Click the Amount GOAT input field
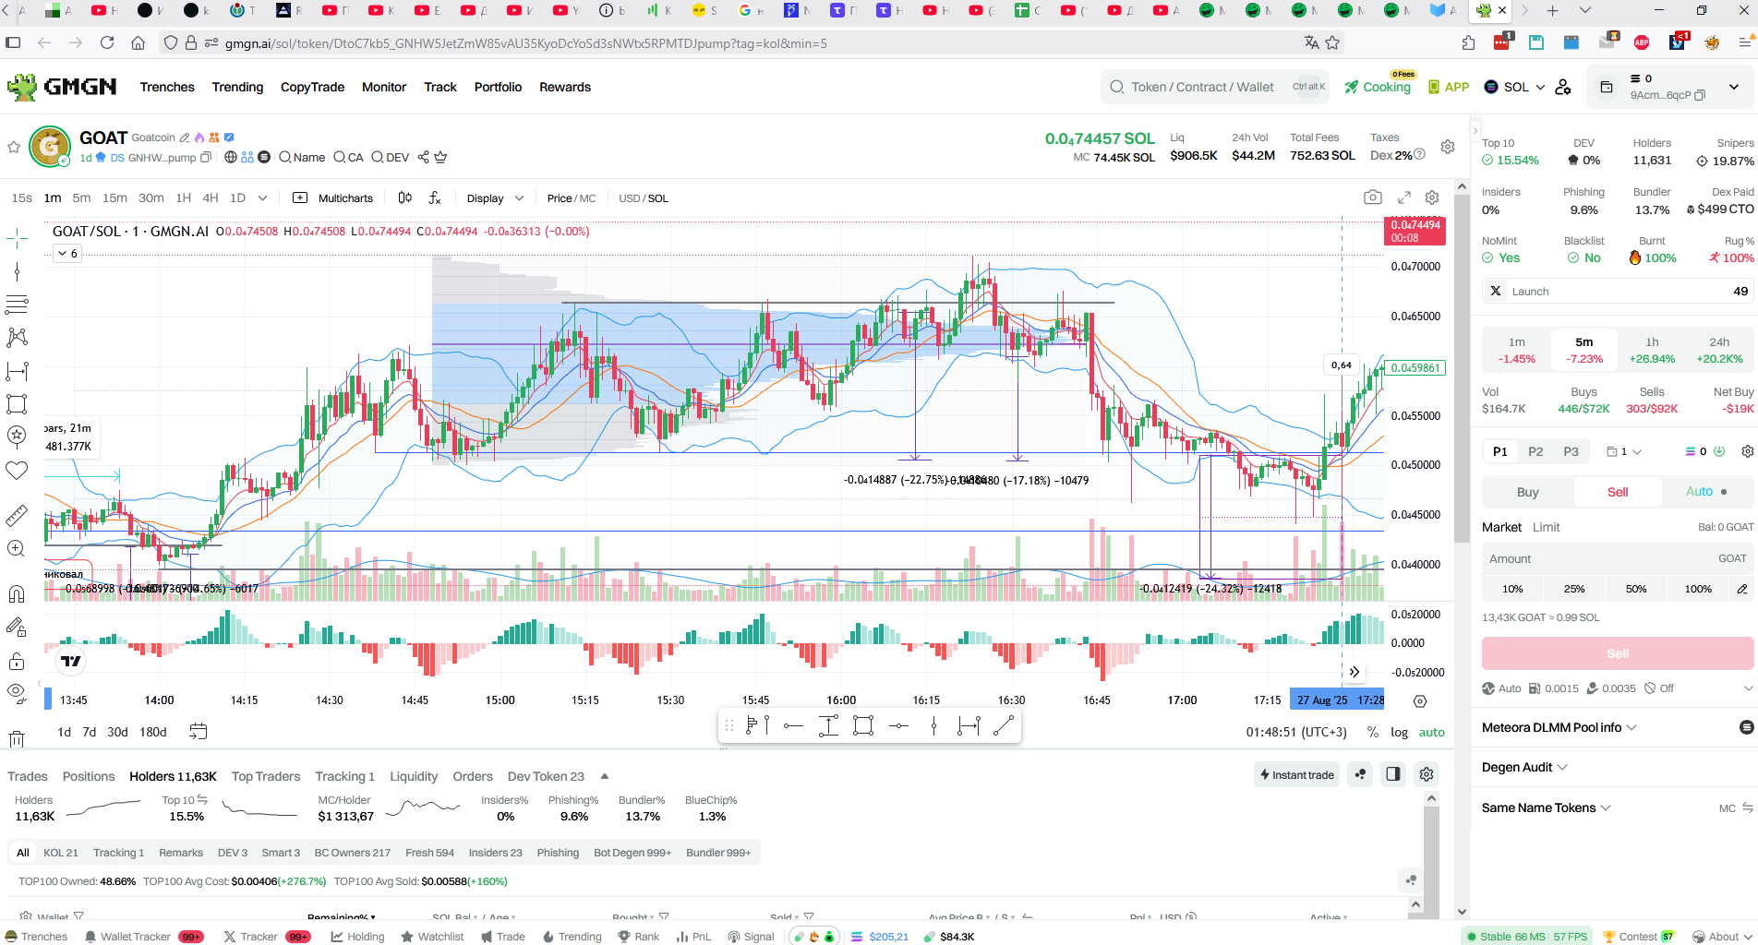1758x945 pixels. click(x=1617, y=558)
